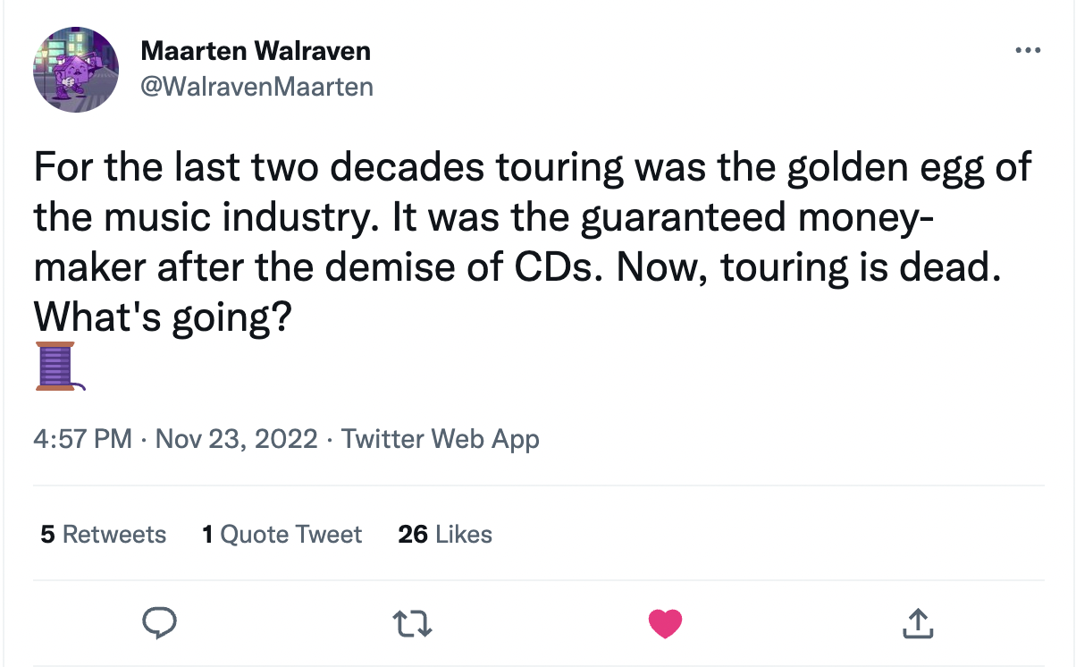Click the purple robot profile picture

click(76, 69)
